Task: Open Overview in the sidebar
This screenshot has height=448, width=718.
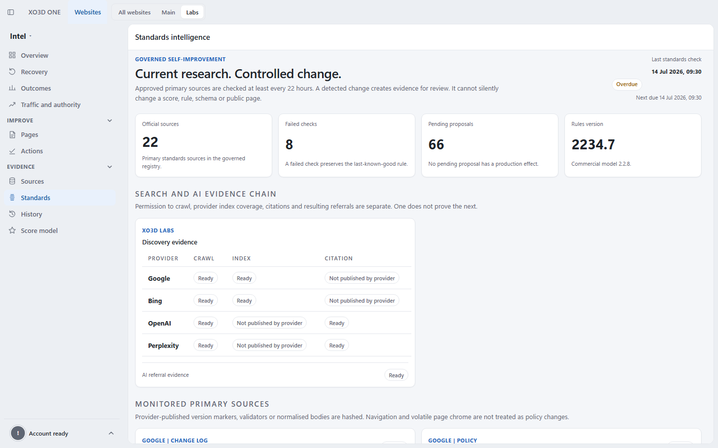Action: (x=60, y=55)
